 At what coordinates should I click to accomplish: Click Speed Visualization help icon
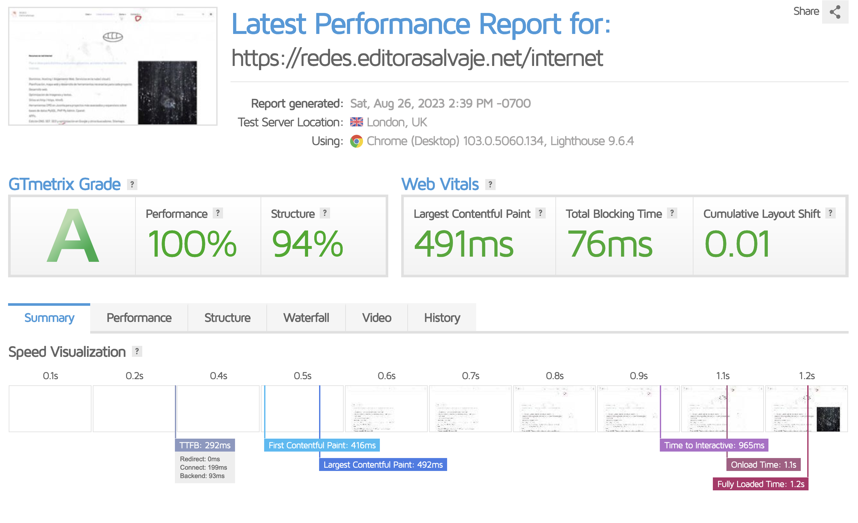point(137,351)
